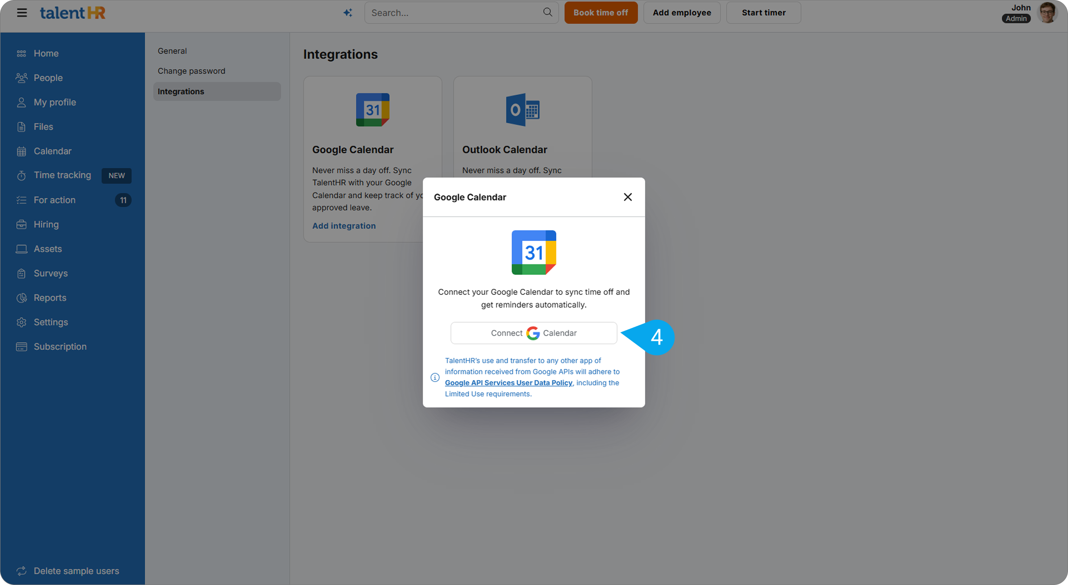Click the Settings gear icon

click(21, 322)
